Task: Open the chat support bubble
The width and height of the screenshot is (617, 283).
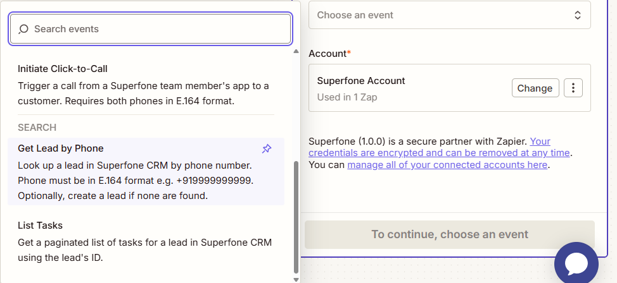Action: (576, 263)
